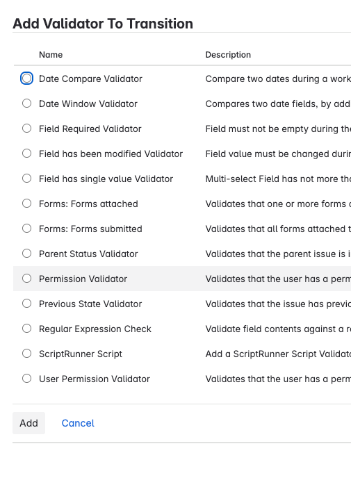Select Date Compare Validator radio button
351x478 pixels.
point(27,79)
